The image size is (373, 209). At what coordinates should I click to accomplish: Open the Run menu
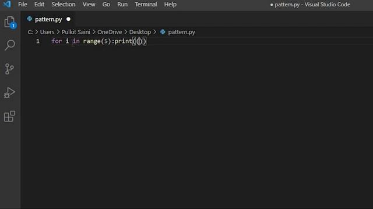pos(122,4)
